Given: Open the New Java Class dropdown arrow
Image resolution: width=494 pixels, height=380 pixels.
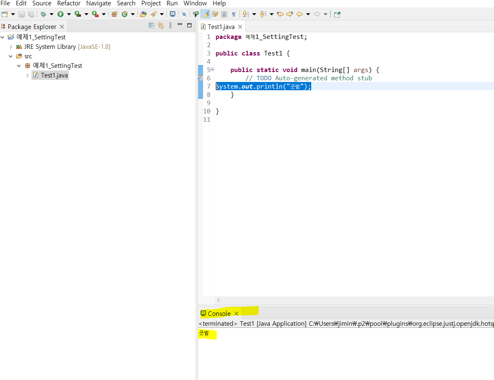Looking at the screenshot, I should tap(133, 14).
